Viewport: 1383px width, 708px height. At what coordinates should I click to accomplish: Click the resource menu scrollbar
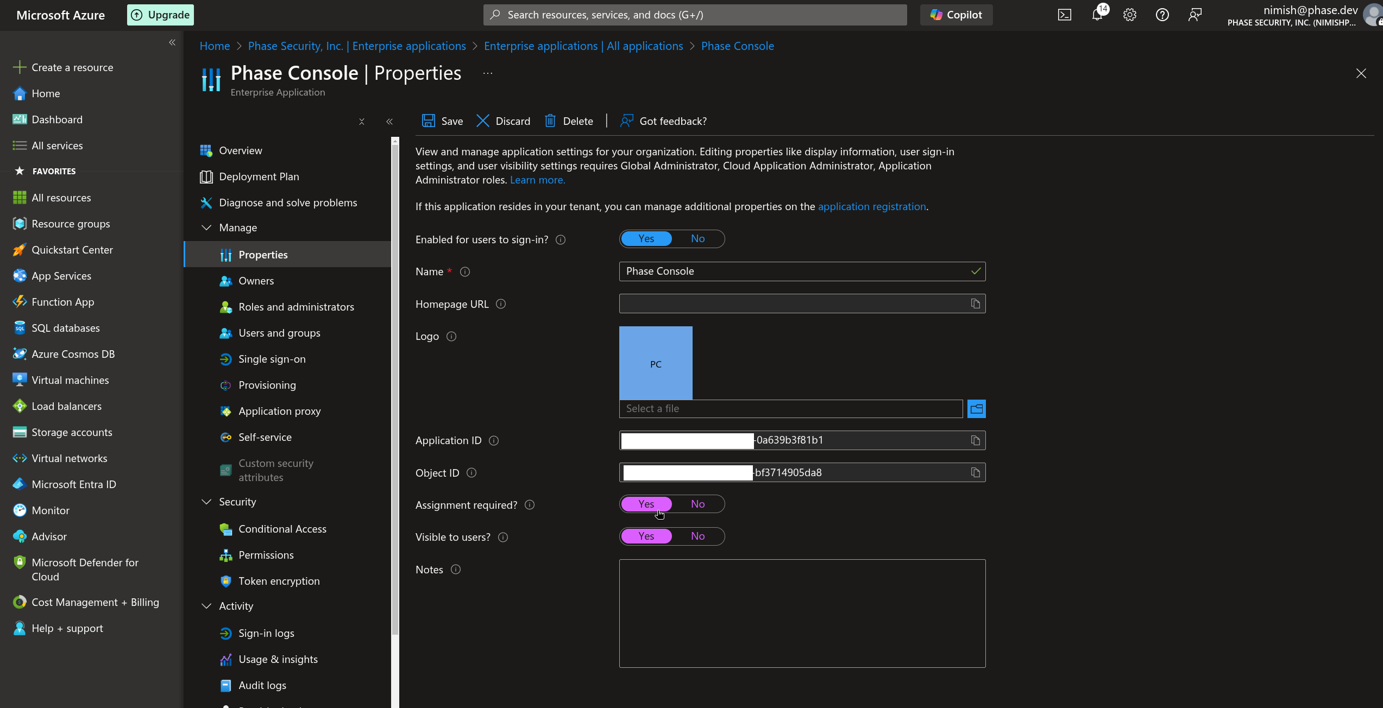[395, 389]
